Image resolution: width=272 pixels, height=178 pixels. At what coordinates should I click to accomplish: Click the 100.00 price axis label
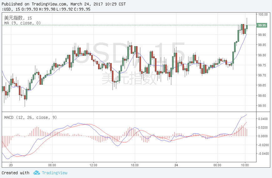point(263,14)
